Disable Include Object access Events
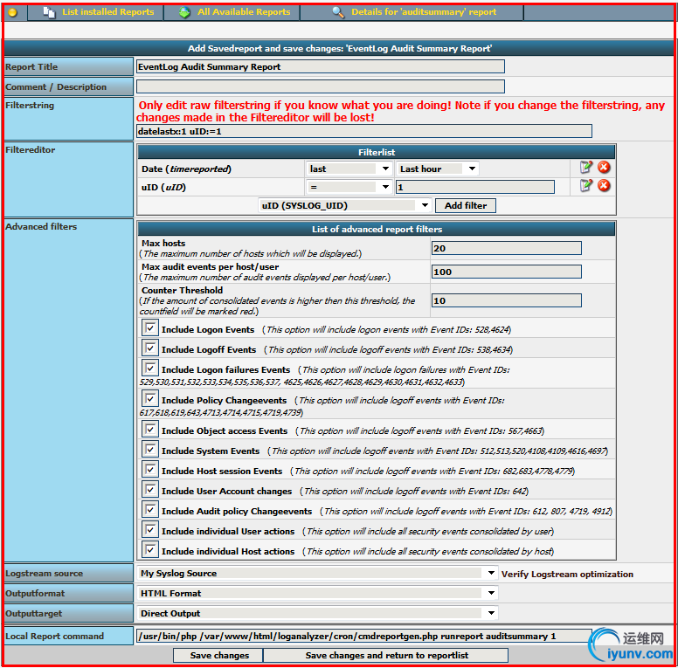This screenshot has height=668, width=678. pyautogui.click(x=150, y=429)
